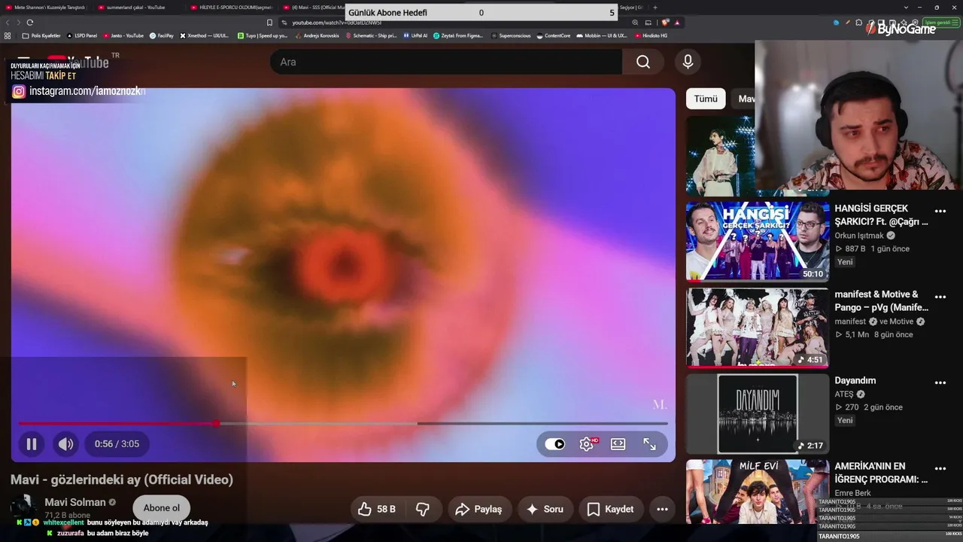Open UrPal AI bookmark

pyautogui.click(x=415, y=35)
